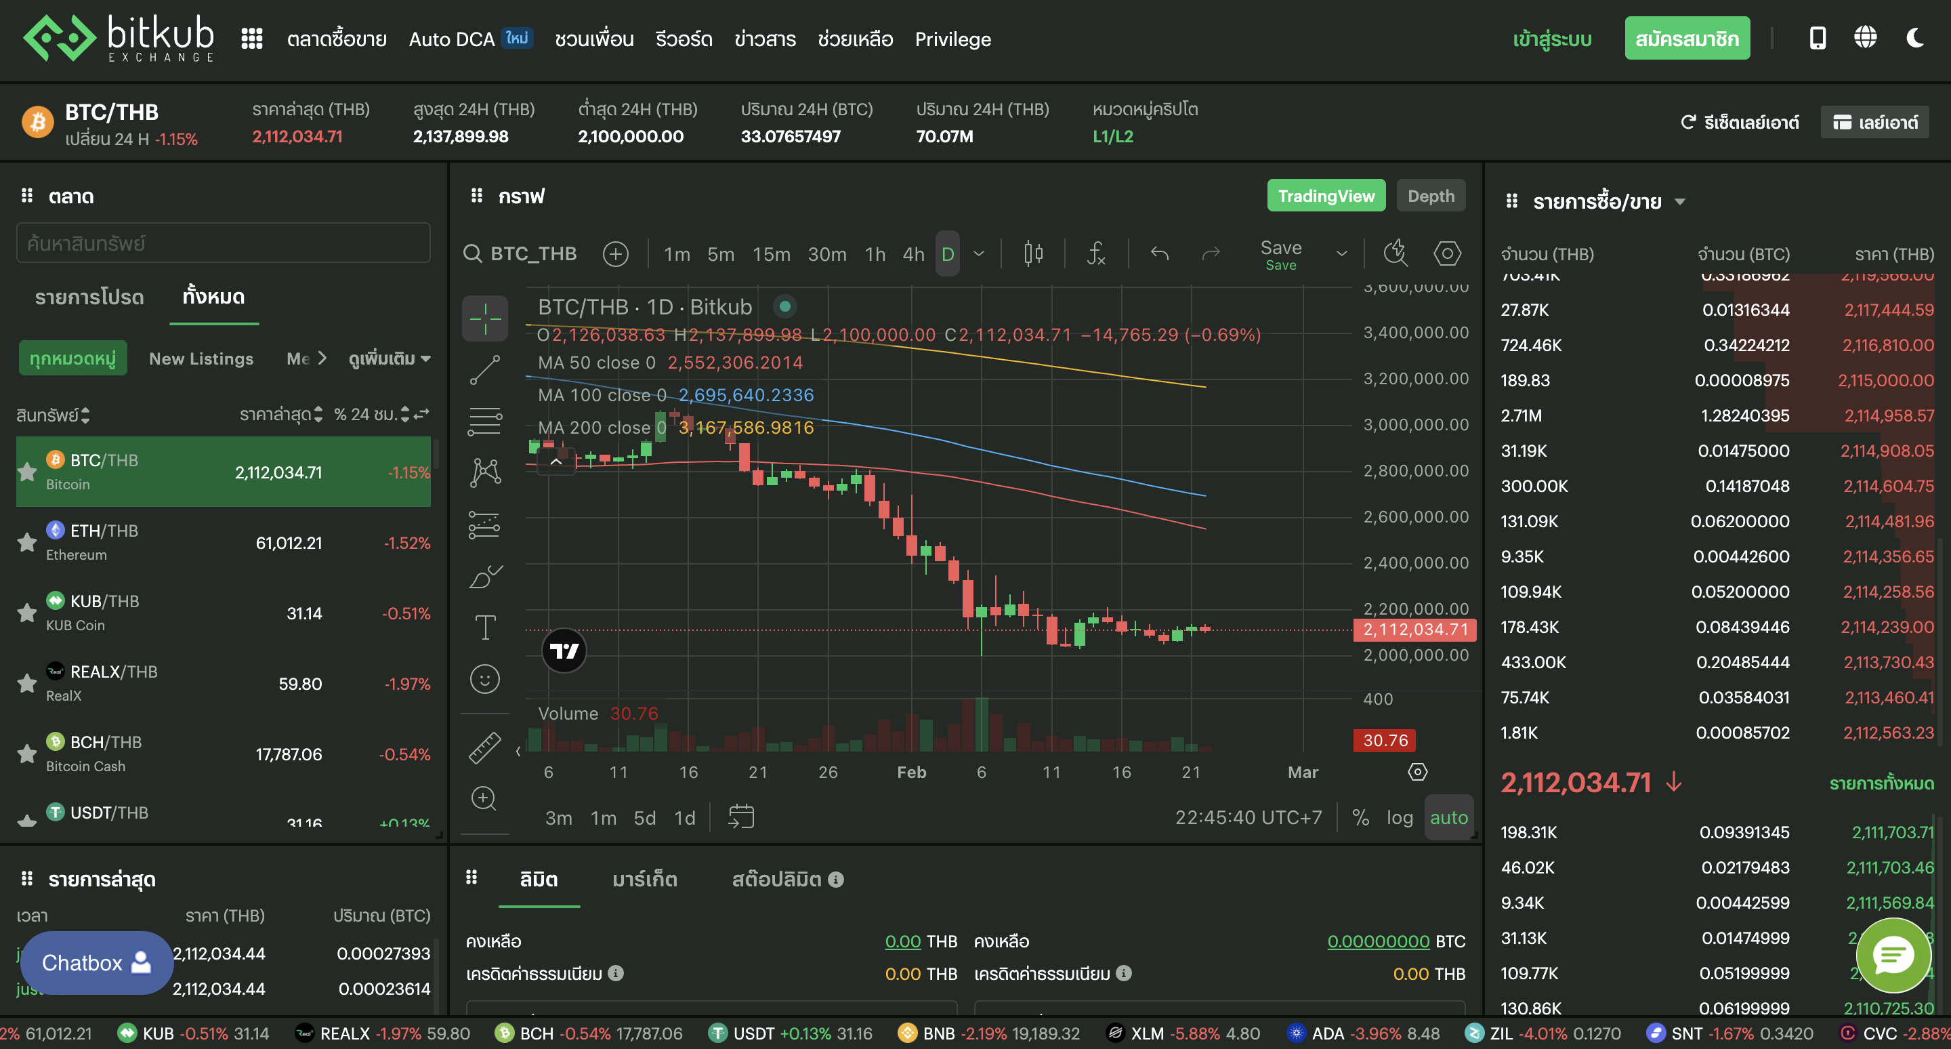
Task: Select the ruler measure tool
Action: point(485,747)
